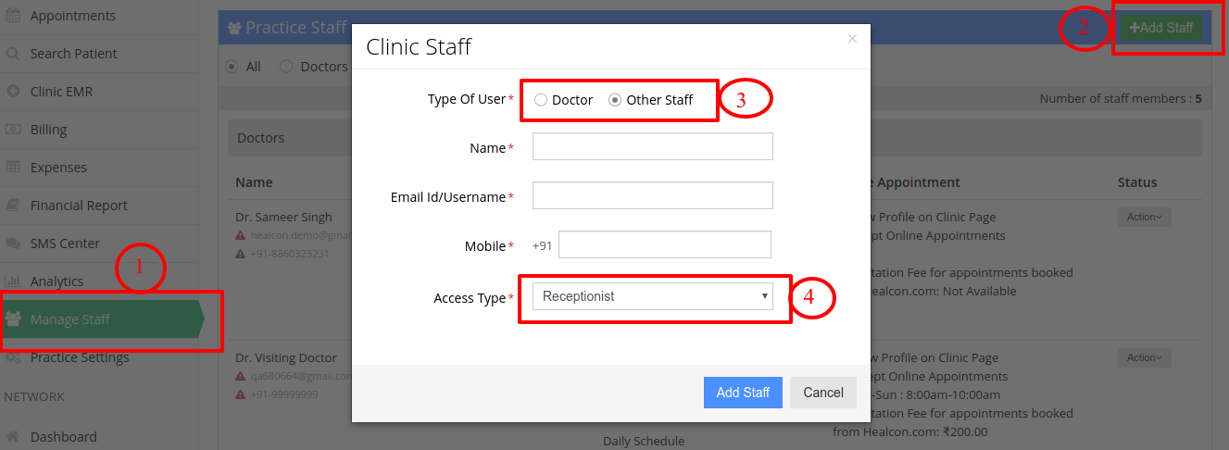Click the Dashboard home icon

[x=13, y=437]
